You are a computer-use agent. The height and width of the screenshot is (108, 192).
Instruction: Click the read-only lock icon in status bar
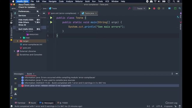point(175,106)
